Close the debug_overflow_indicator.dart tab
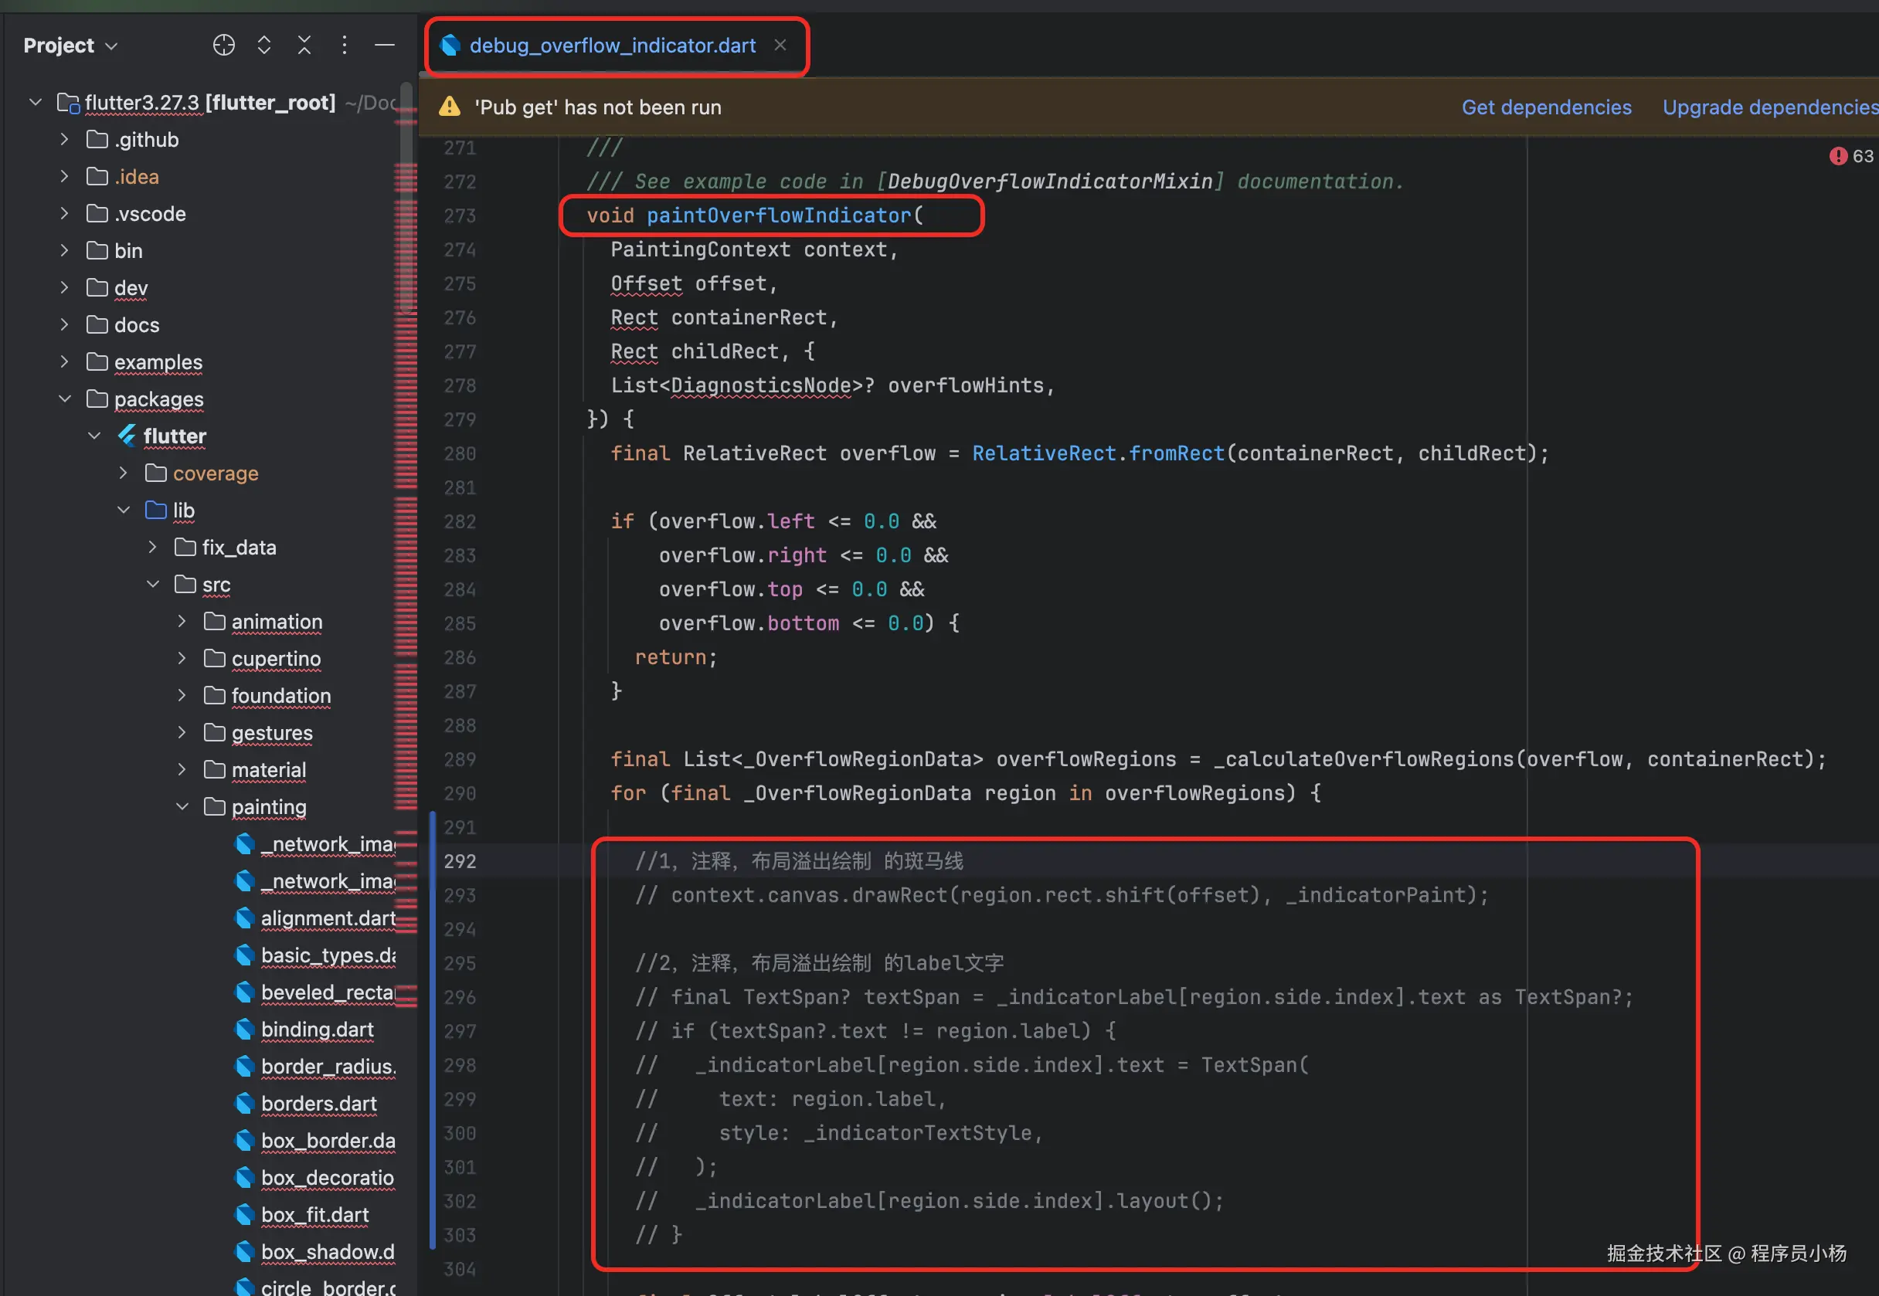This screenshot has width=1879, height=1296. pyautogui.click(x=779, y=46)
